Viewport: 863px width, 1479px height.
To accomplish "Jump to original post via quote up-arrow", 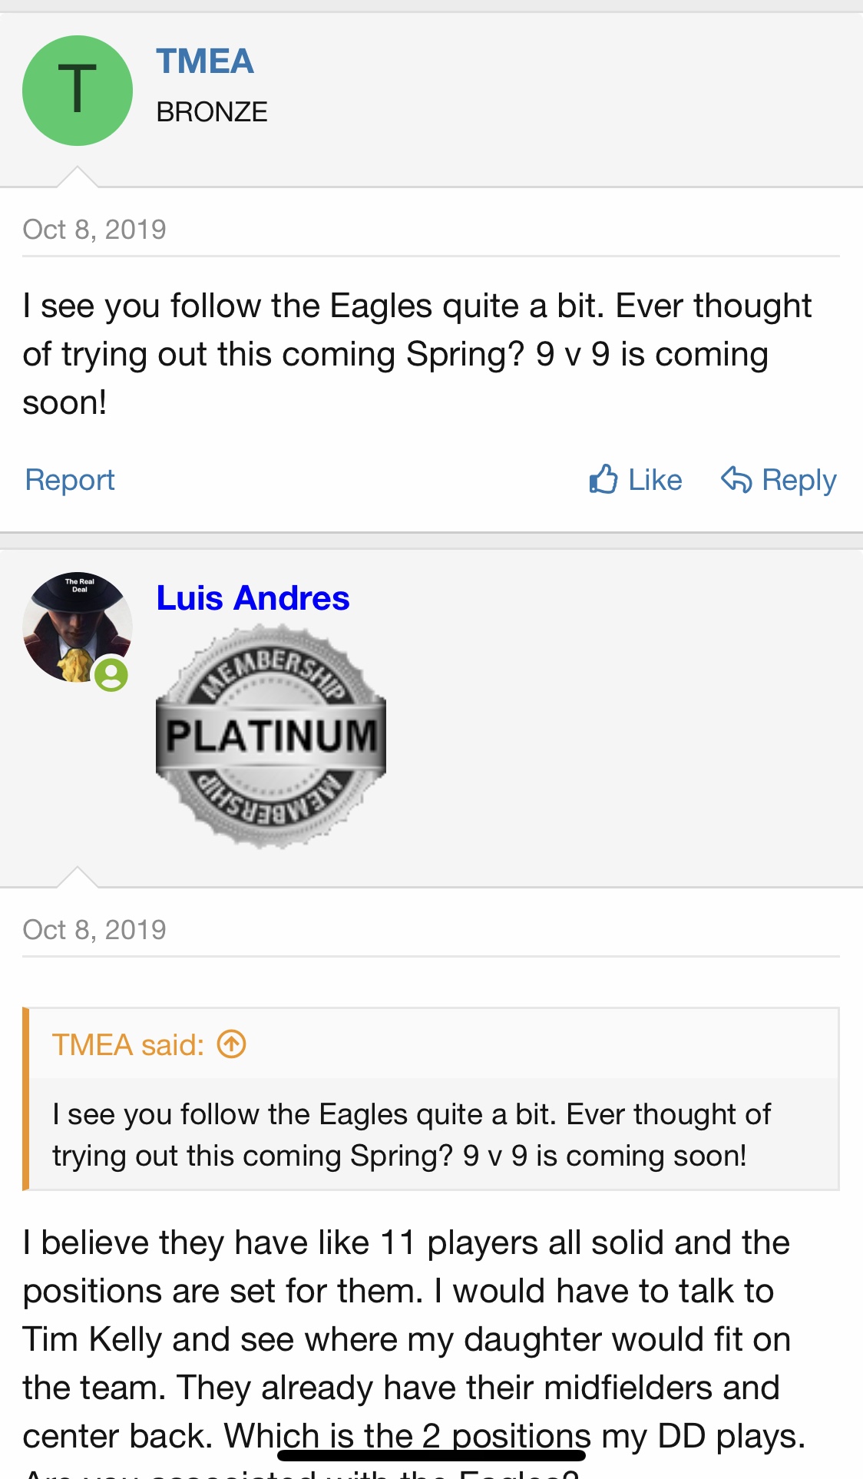I will 232,1044.
